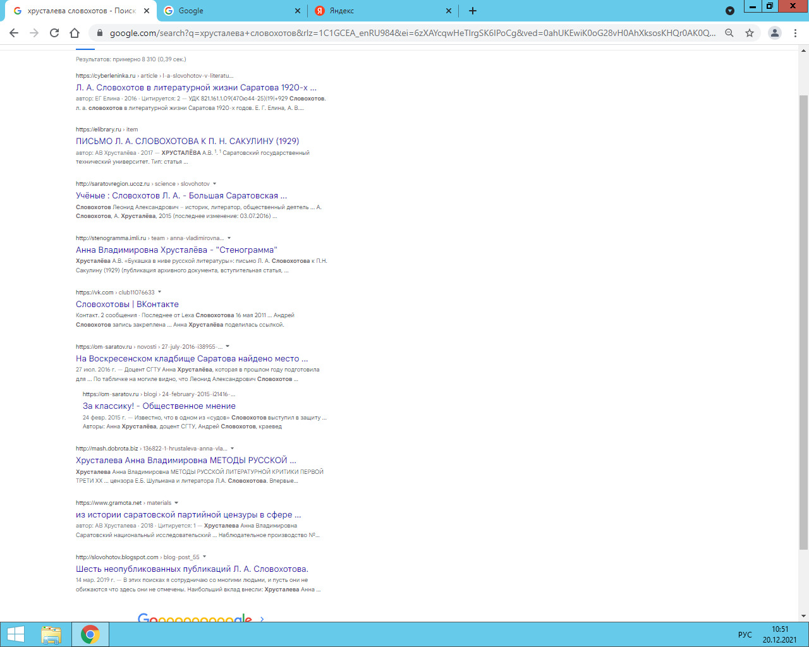The width and height of the screenshot is (809, 647).
Task: Open Chrome's three-dot menu
Action: (x=796, y=33)
